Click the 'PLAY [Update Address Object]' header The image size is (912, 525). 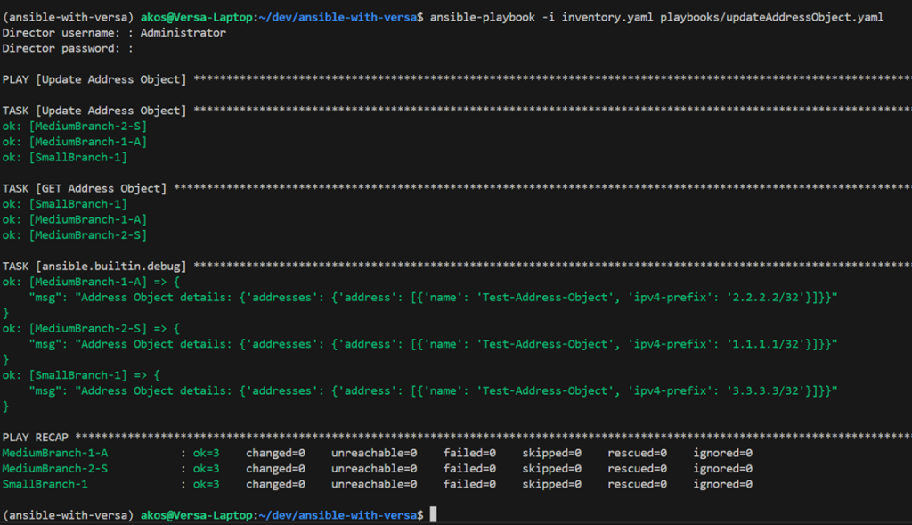coord(94,79)
